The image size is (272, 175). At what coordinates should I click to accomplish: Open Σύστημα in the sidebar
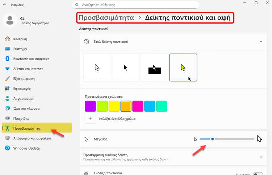point(20,49)
